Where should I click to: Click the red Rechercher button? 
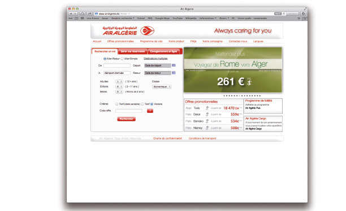tap(127, 119)
